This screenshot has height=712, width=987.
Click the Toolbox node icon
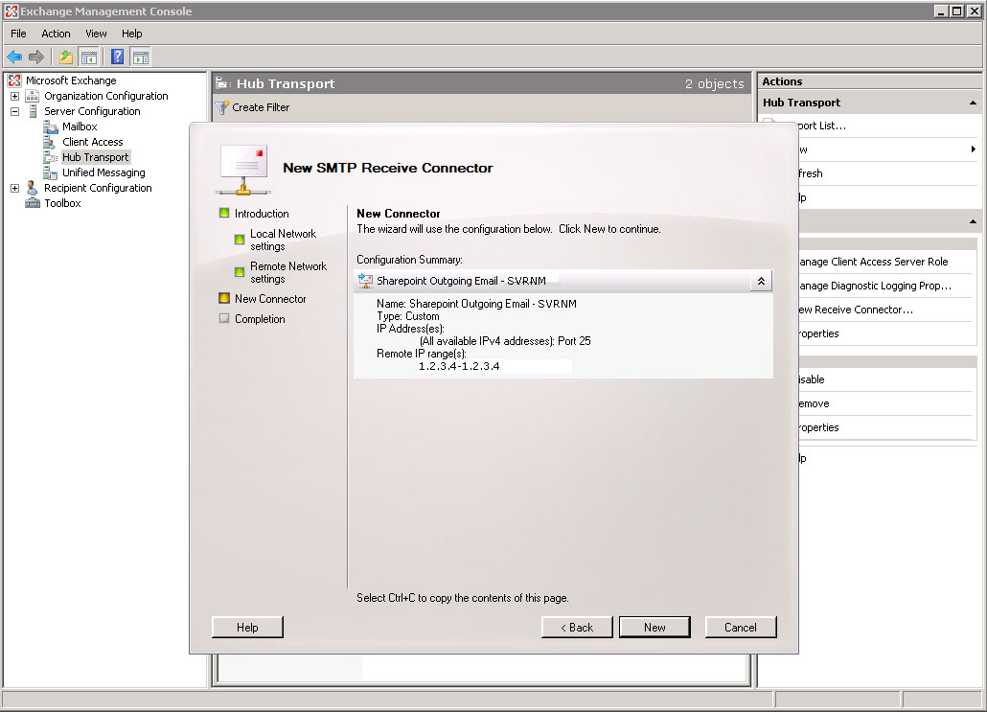(x=33, y=203)
